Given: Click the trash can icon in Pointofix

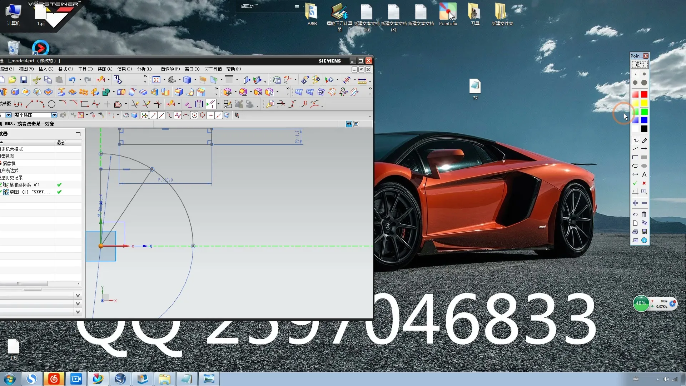Looking at the screenshot, I should (x=644, y=214).
